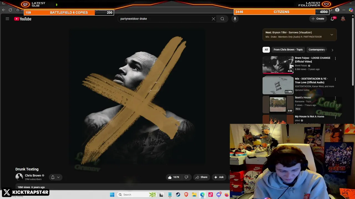Open the notifications bell in the header

(332, 19)
